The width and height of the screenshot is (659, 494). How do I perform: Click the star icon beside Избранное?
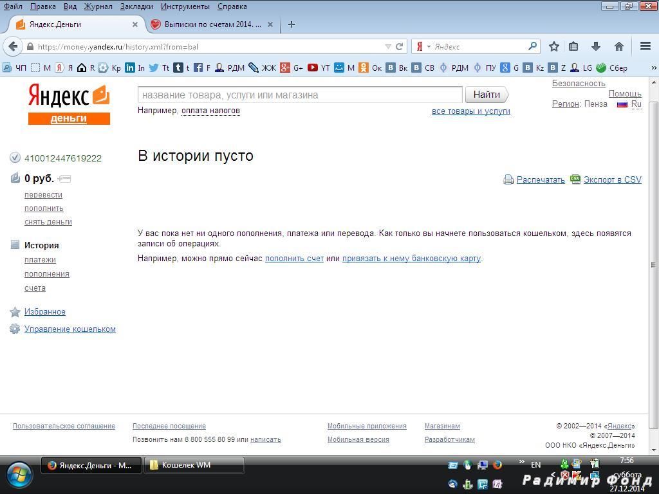(x=15, y=312)
